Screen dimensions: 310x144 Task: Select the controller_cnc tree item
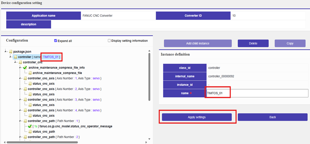tap(33, 63)
